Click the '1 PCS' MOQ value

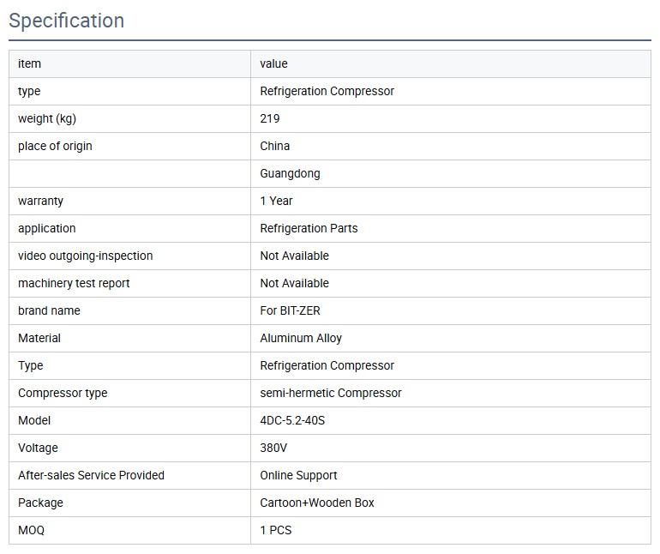tap(276, 530)
